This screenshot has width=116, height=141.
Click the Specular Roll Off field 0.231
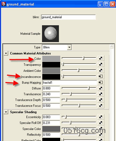click(51, 123)
